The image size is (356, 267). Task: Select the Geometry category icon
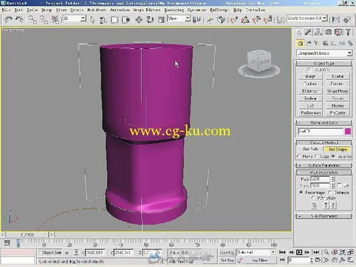tap(300, 43)
